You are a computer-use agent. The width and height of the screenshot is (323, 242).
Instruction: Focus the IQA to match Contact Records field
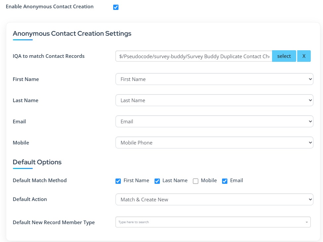point(194,56)
